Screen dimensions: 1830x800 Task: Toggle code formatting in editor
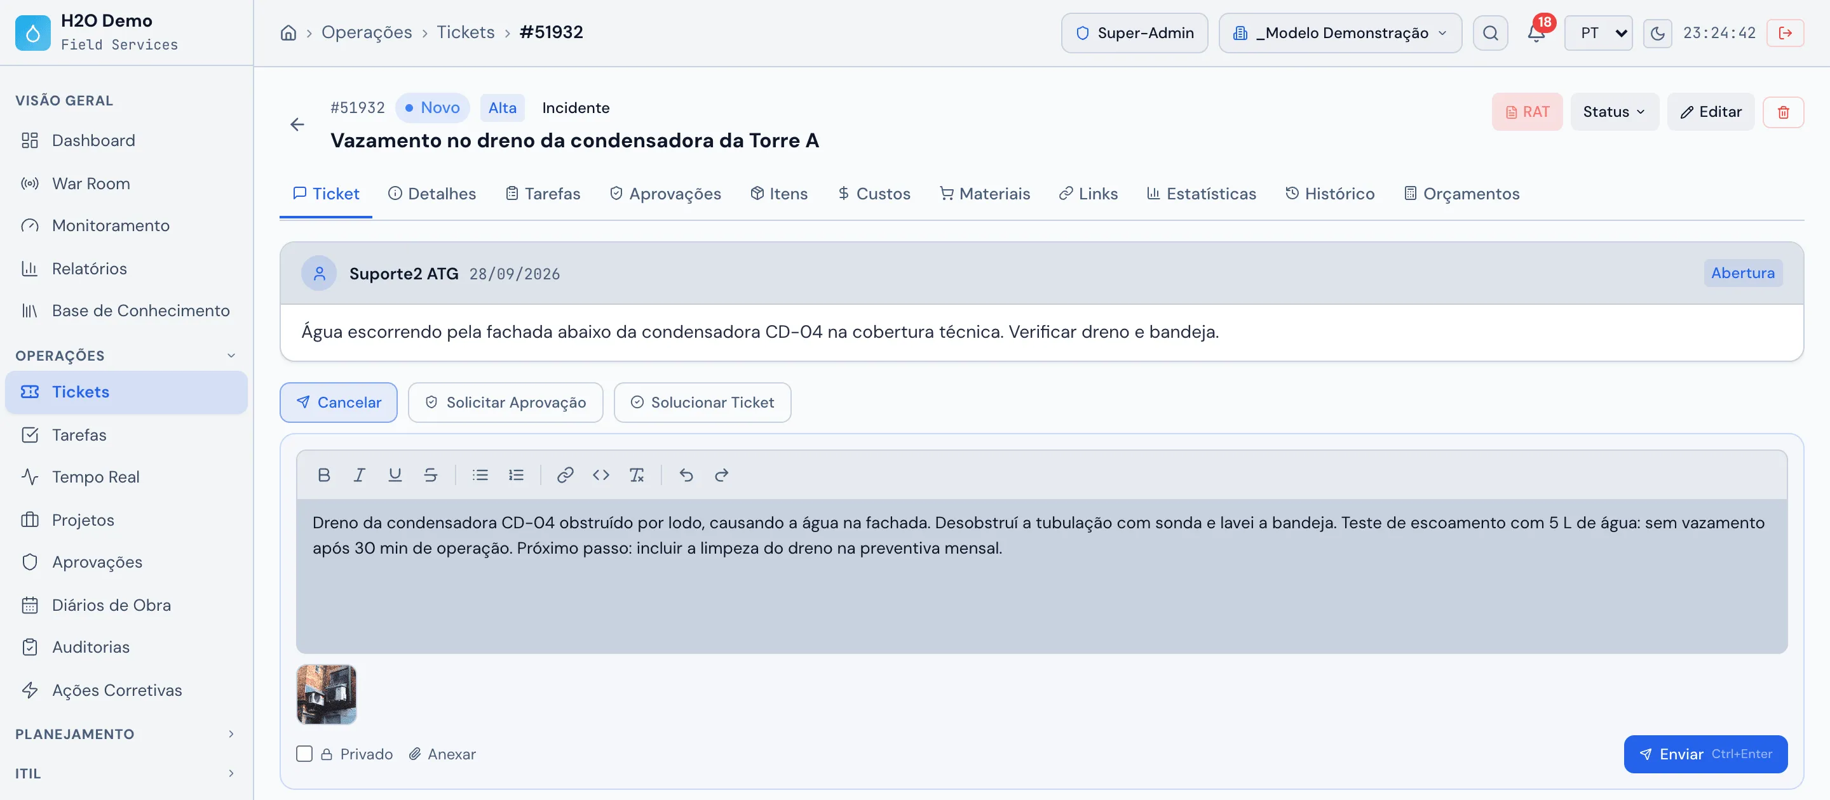pyautogui.click(x=601, y=475)
